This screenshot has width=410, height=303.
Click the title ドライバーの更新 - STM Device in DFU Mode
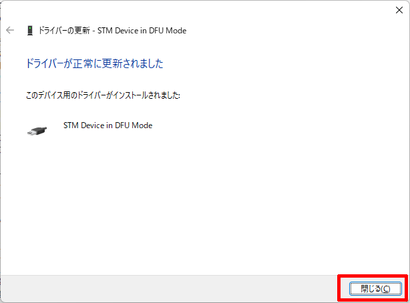(112, 31)
